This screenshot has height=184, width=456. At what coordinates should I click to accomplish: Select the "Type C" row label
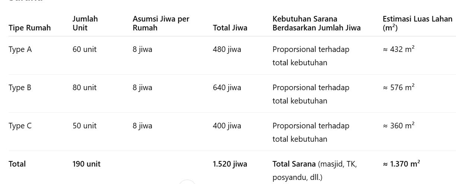(x=20, y=126)
